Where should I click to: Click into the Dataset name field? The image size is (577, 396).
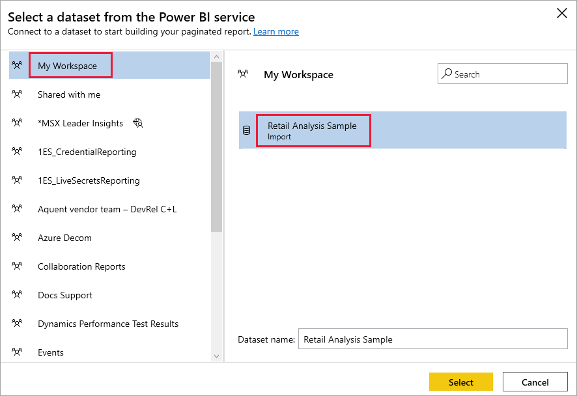[432, 339]
